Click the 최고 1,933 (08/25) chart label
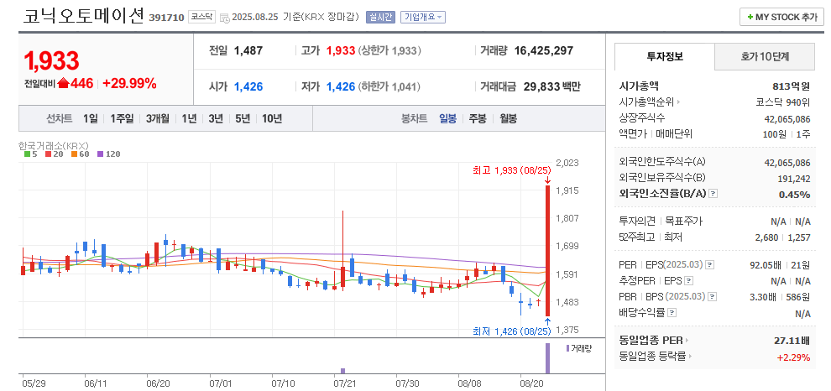 [512, 170]
